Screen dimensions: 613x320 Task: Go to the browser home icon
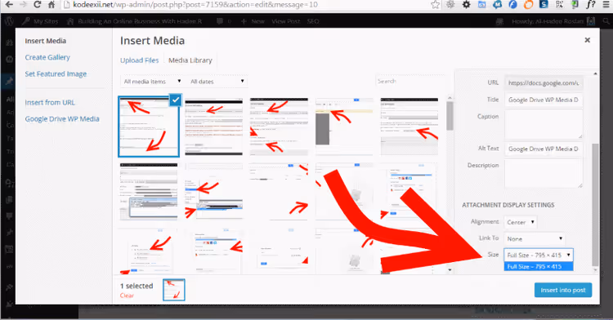coord(51,5)
